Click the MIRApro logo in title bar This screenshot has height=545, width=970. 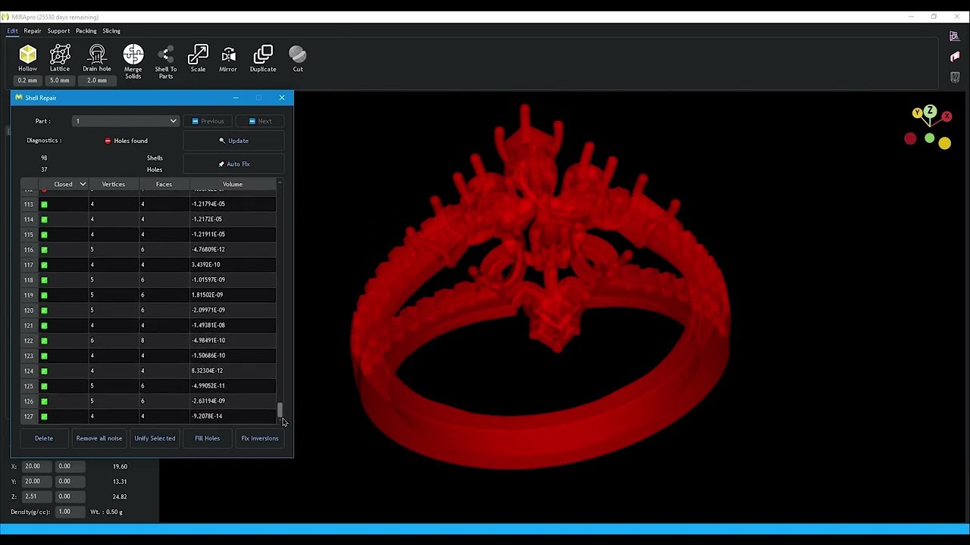click(5, 17)
